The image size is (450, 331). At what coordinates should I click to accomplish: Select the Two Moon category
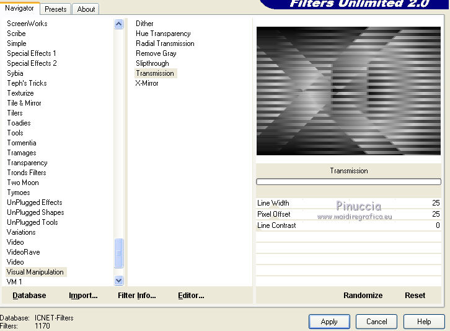point(23,183)
